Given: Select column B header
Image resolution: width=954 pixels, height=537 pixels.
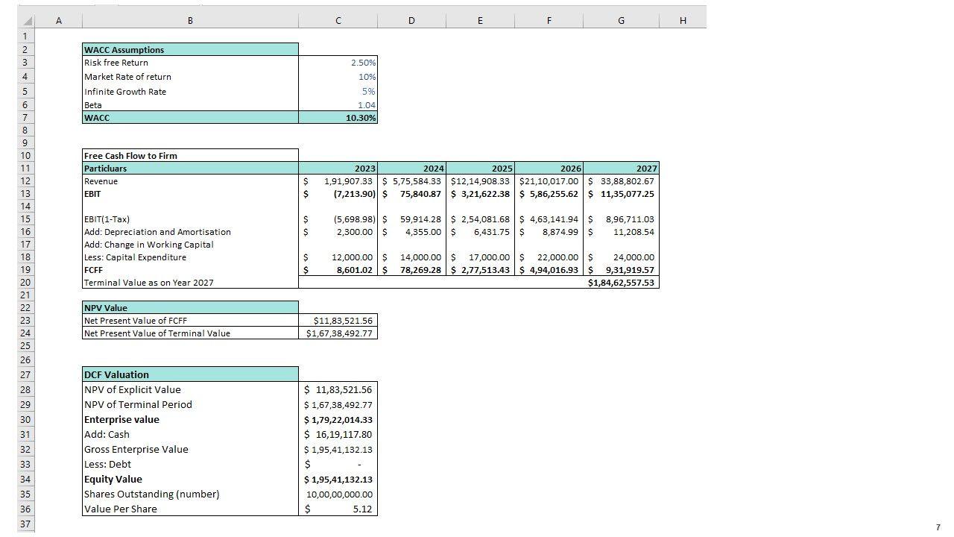Looking at the screenshot, I should pos(190,21).
